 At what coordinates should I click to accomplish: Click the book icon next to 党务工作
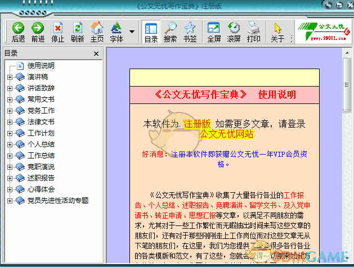(20, 111)
